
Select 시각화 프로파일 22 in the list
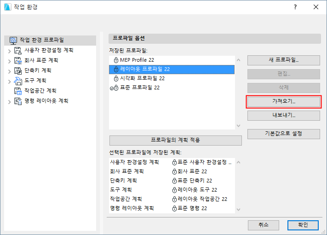(172, 78)
